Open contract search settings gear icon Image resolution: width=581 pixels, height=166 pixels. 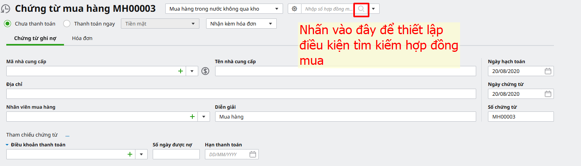[294, 9]
